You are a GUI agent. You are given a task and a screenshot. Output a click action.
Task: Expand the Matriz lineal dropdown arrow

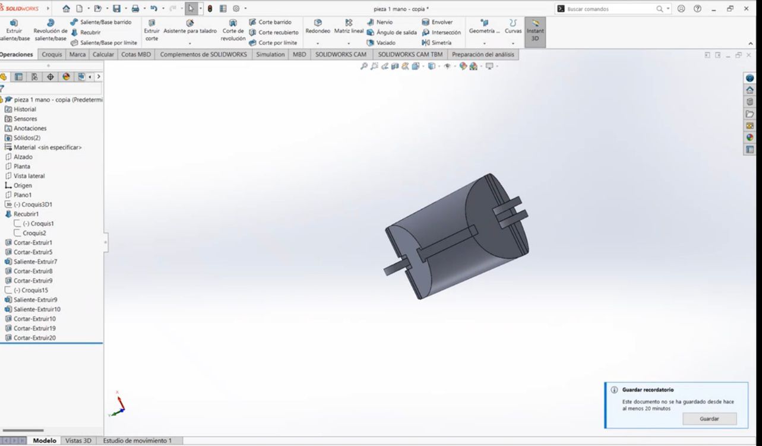pyautogui.click(x=349, y=43)
